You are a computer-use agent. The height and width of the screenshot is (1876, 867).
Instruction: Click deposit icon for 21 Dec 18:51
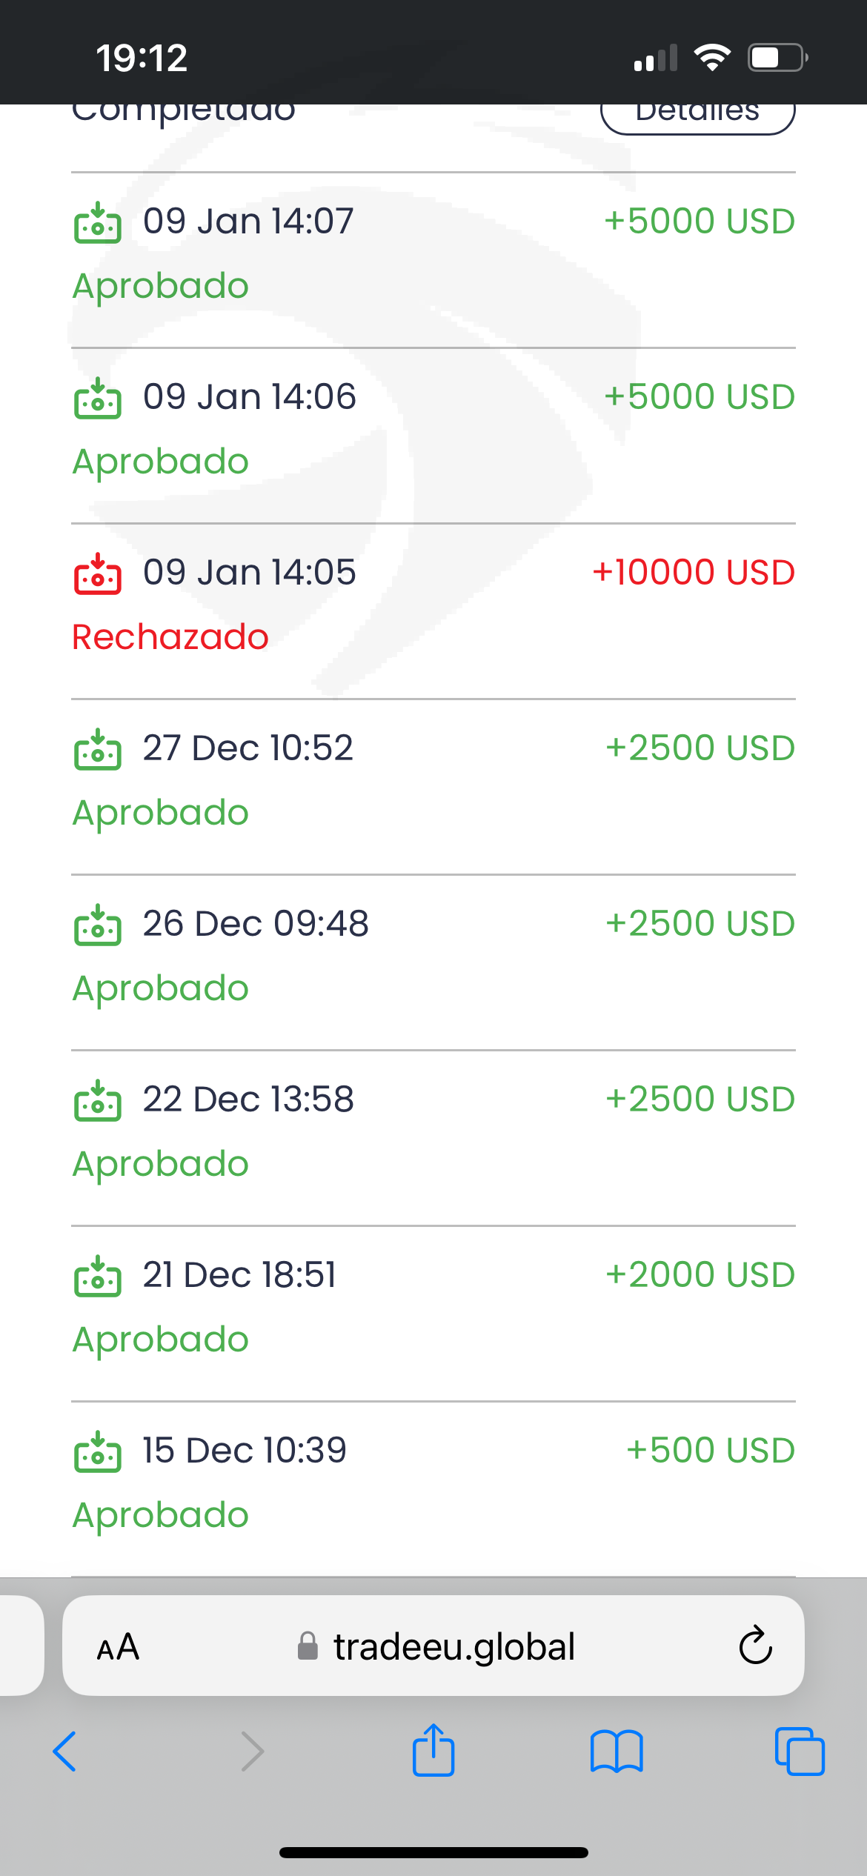(97, 1277)
